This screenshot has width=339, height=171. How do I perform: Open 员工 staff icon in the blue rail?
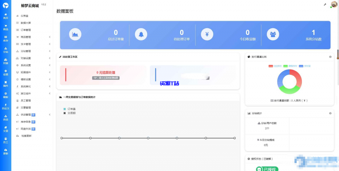click(x=6, y=140)
